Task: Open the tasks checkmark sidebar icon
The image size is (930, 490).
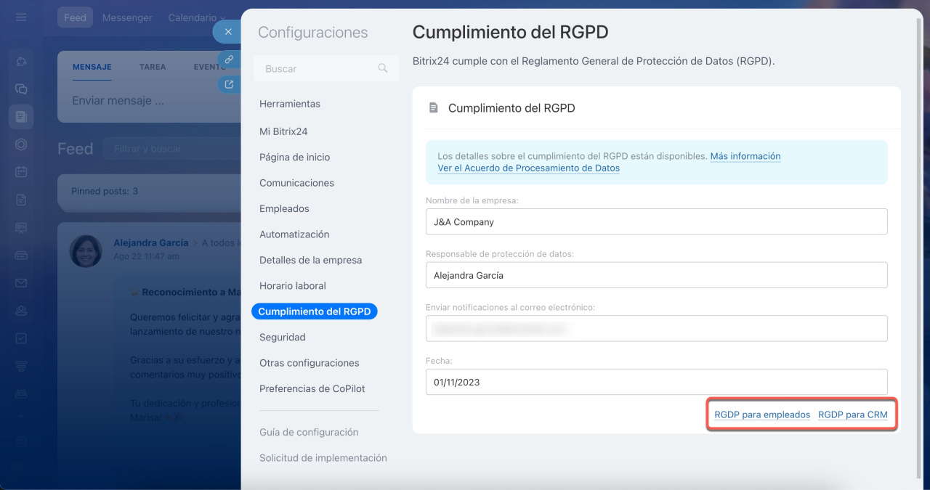Action: 21,338
